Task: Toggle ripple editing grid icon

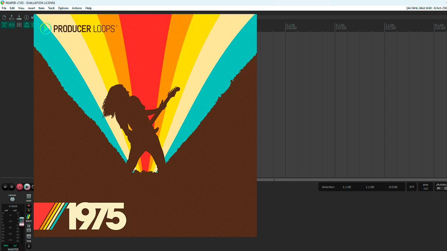Action: tap(19, 25)
